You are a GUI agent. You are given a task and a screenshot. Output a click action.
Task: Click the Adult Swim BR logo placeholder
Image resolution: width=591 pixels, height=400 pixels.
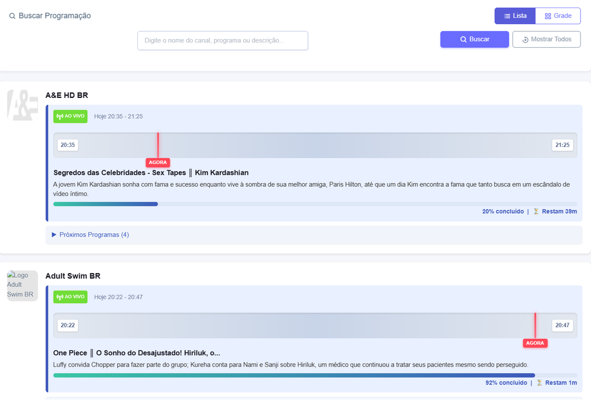[x=23, y=285]
